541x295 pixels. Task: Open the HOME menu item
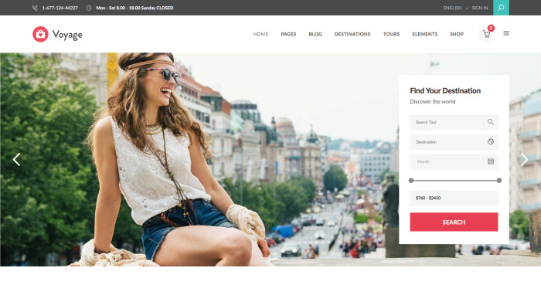point(260,34)
